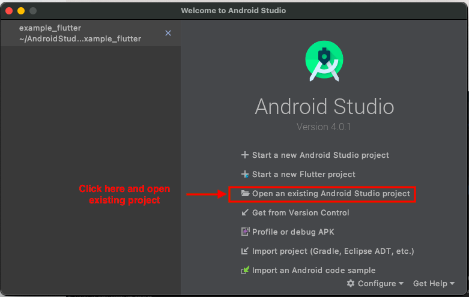469x297 pixels.
Task: Minimize the window using yellow button
Action: 21,11
